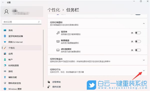
Task: Click the touch keyboard icon
Action: [58, 42]
